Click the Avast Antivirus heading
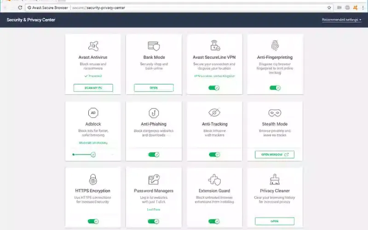The width and height of the screenshot is (368, 230). point(93,57)
